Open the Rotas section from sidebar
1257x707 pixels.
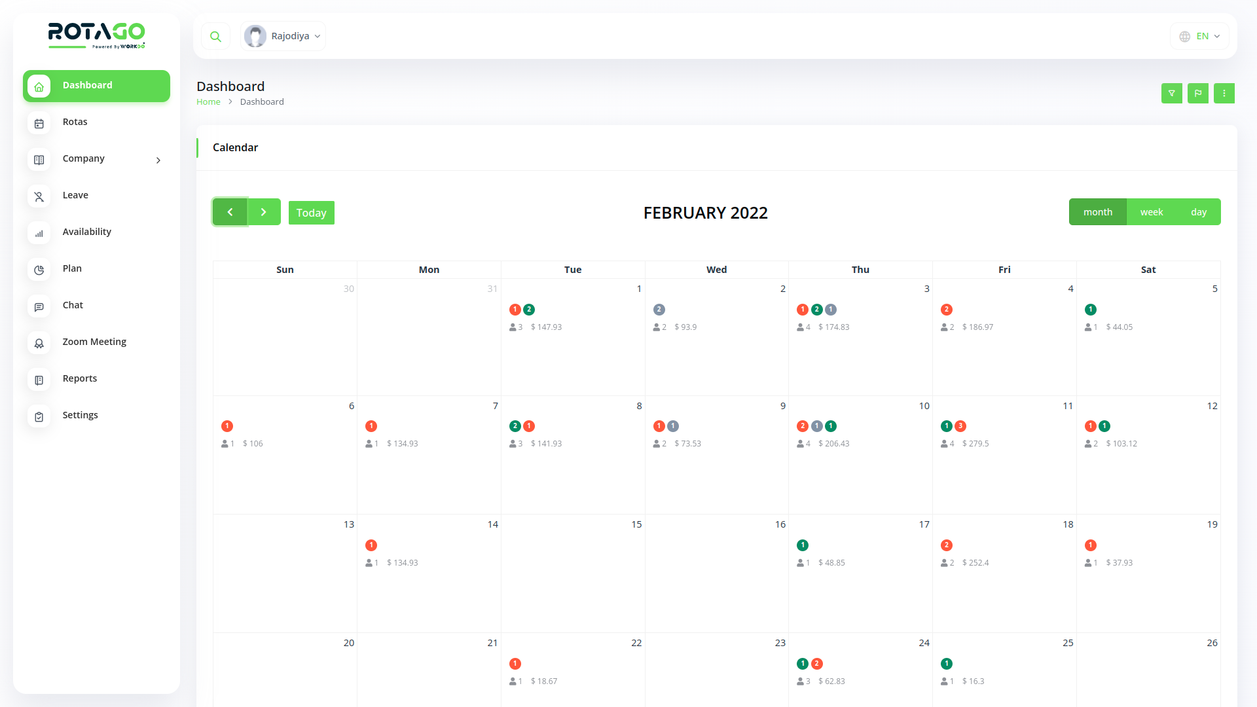[75, 122]
